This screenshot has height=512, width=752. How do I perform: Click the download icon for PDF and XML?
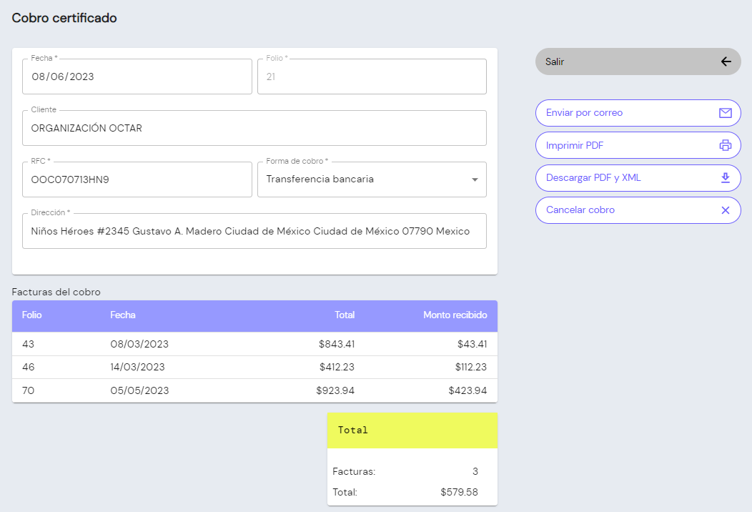point(725,178)
